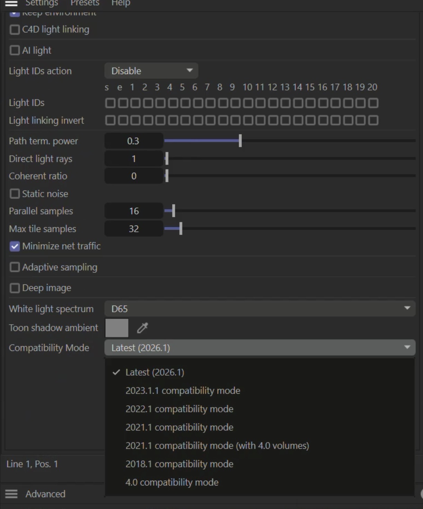Click the Toon shadow ambient color swatch
Image resolution: width=423 pixels, height=509 pixels.
(117, 328)
